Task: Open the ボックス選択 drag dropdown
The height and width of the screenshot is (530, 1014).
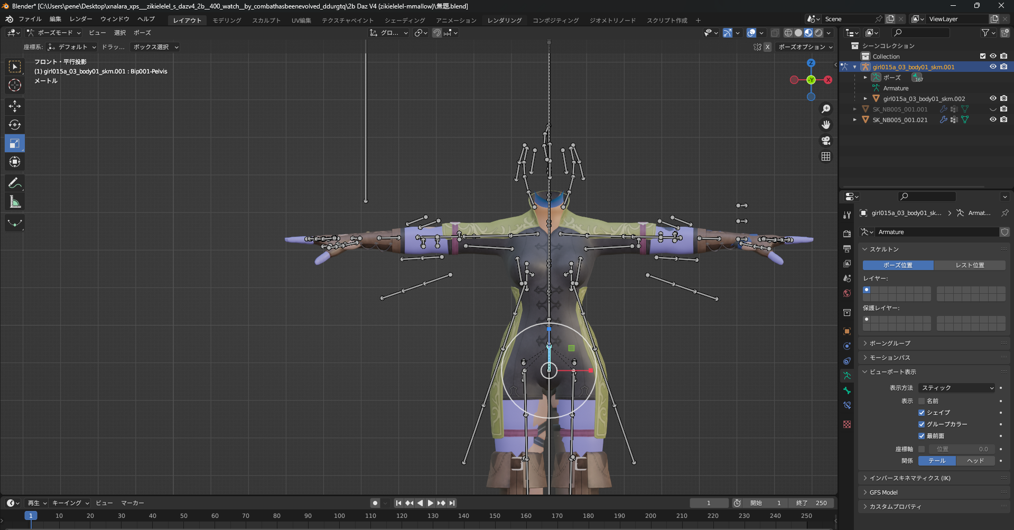Action: pos(155,47)
